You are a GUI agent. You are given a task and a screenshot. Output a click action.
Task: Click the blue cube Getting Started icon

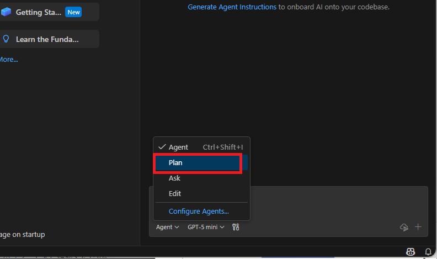(6, 12)
